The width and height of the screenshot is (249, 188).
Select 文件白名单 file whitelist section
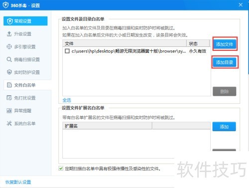point(27,85)
